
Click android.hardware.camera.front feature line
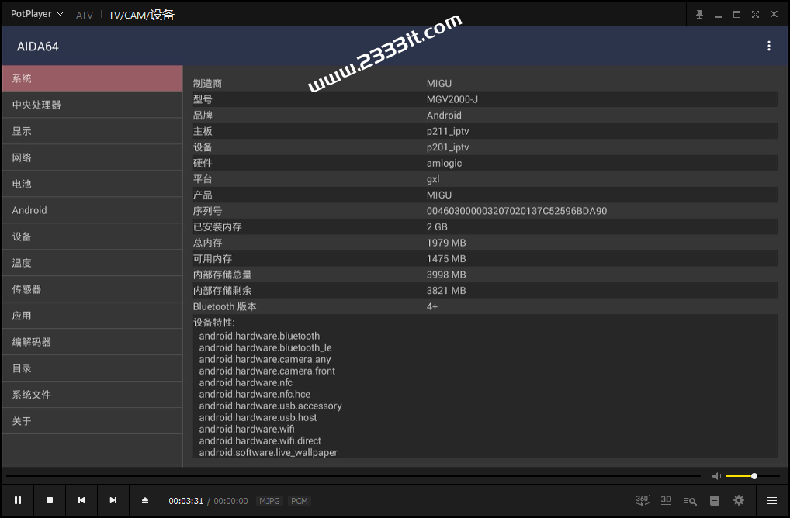267,371
